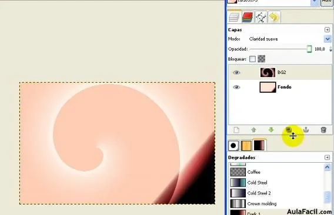Toggle the lock alpha channel button

[x=261, y=59]
